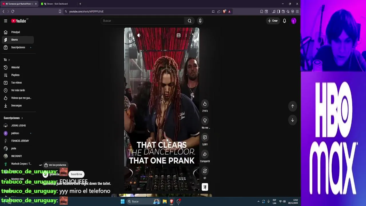Open the short's three-dot options menu

186,35
